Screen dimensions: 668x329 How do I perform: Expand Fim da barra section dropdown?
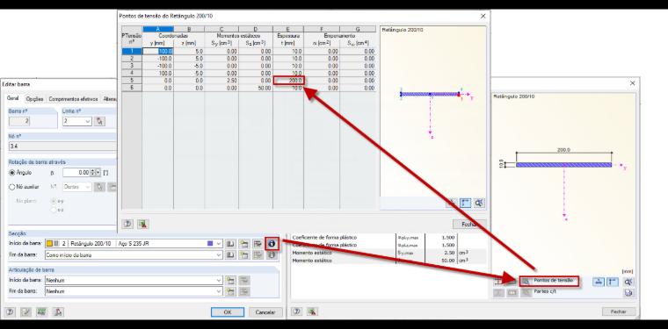coord(219,255)
